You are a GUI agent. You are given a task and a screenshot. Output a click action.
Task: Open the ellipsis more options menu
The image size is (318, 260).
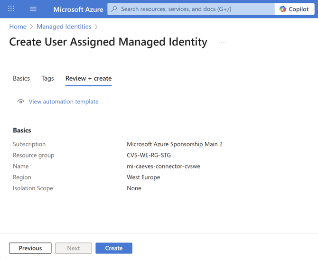pos(222,42)
